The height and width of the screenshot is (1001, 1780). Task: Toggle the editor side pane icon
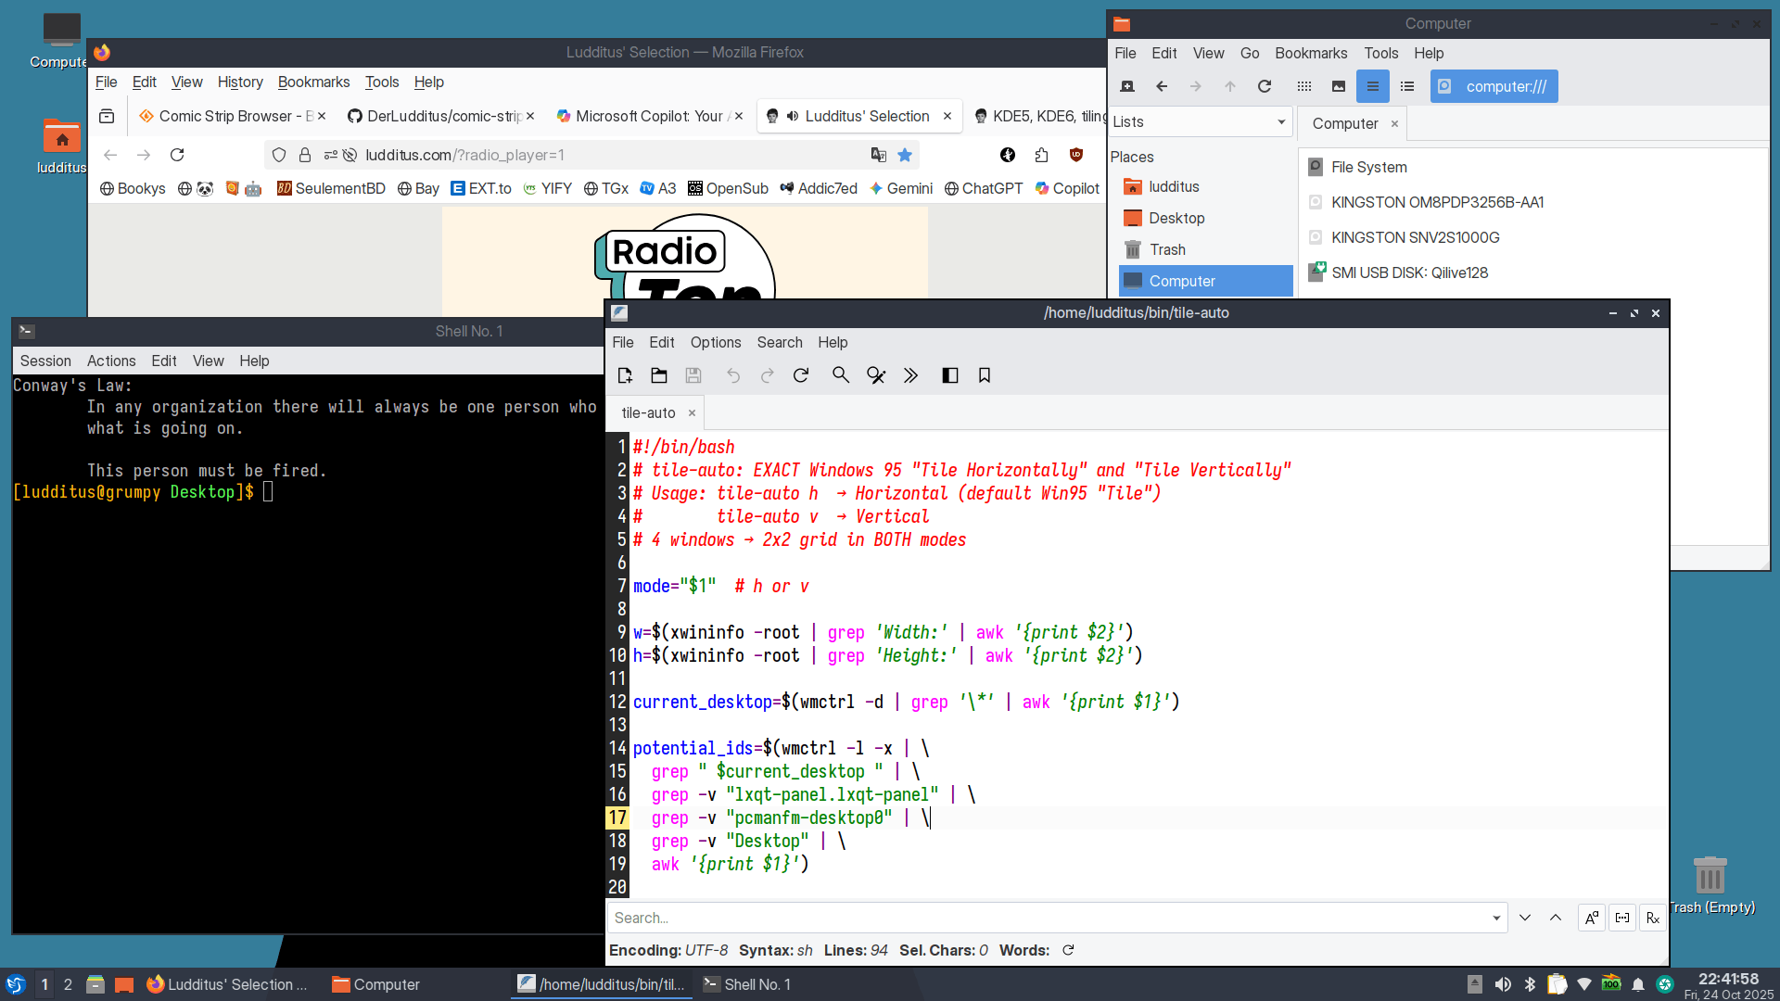949,375
